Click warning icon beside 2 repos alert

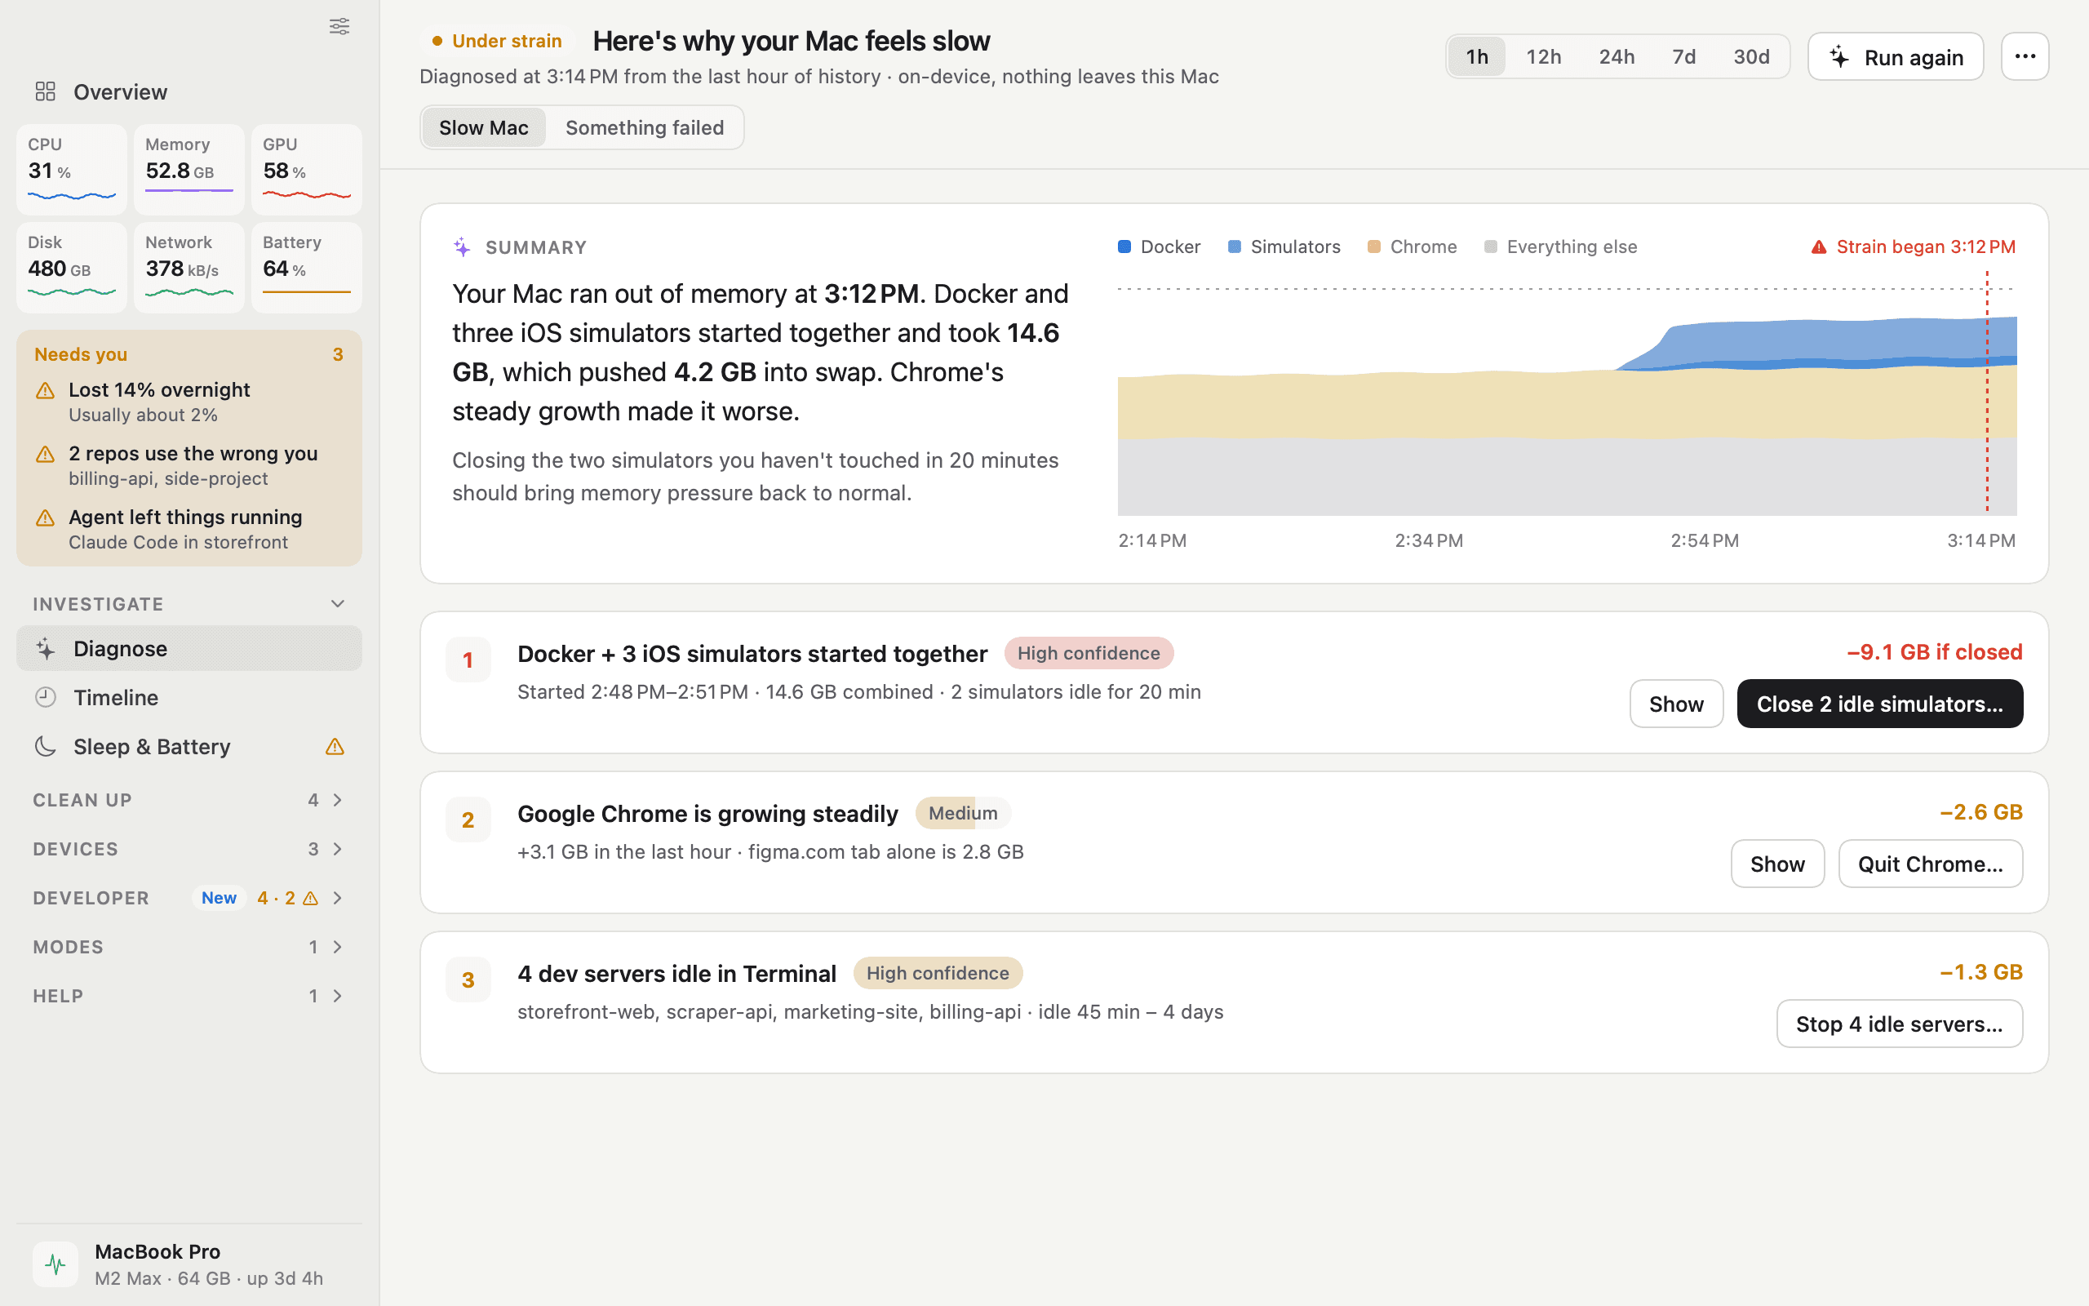45,455
